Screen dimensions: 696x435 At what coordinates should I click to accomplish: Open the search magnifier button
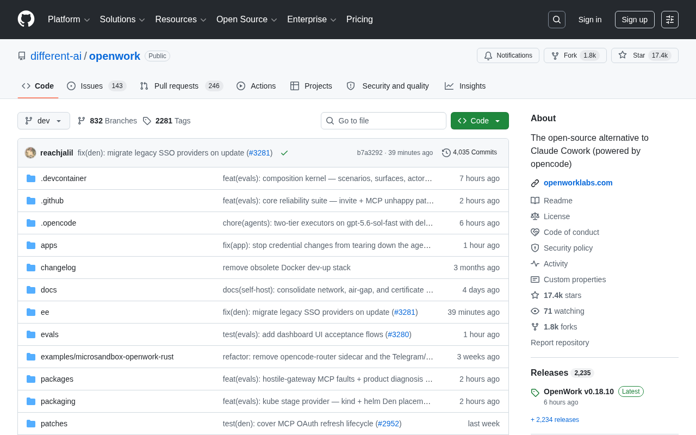(557, 20)
